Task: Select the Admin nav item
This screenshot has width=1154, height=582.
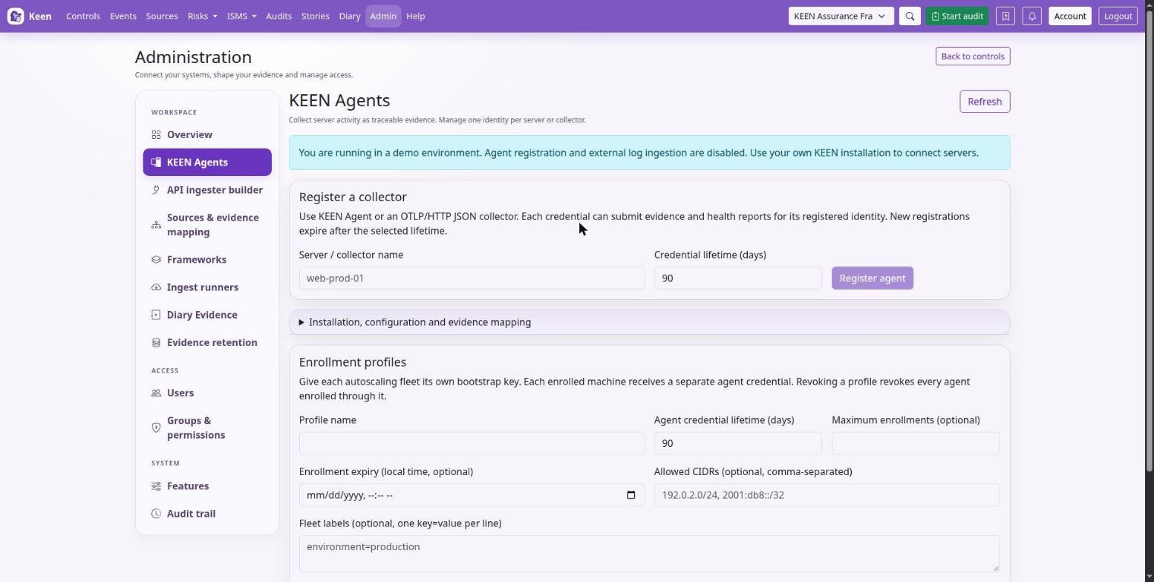Action: click(x=383, y=16)
